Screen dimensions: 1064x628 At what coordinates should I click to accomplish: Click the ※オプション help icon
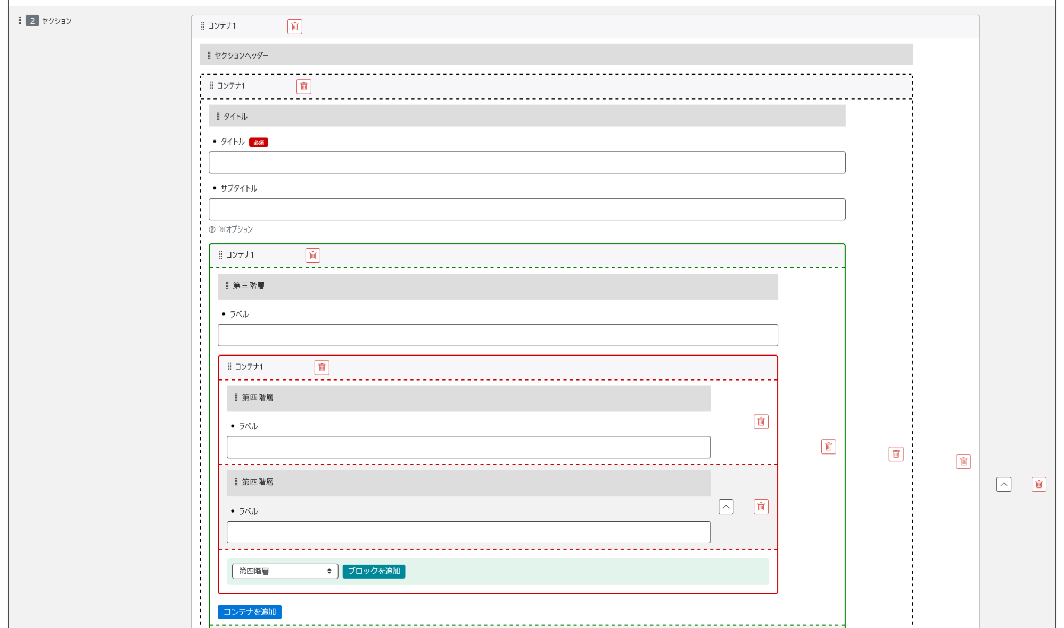[212, 229]
